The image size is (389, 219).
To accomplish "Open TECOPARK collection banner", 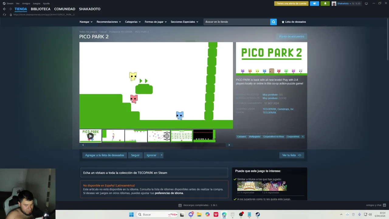I will pyautogui.click(x=154, y=173).
